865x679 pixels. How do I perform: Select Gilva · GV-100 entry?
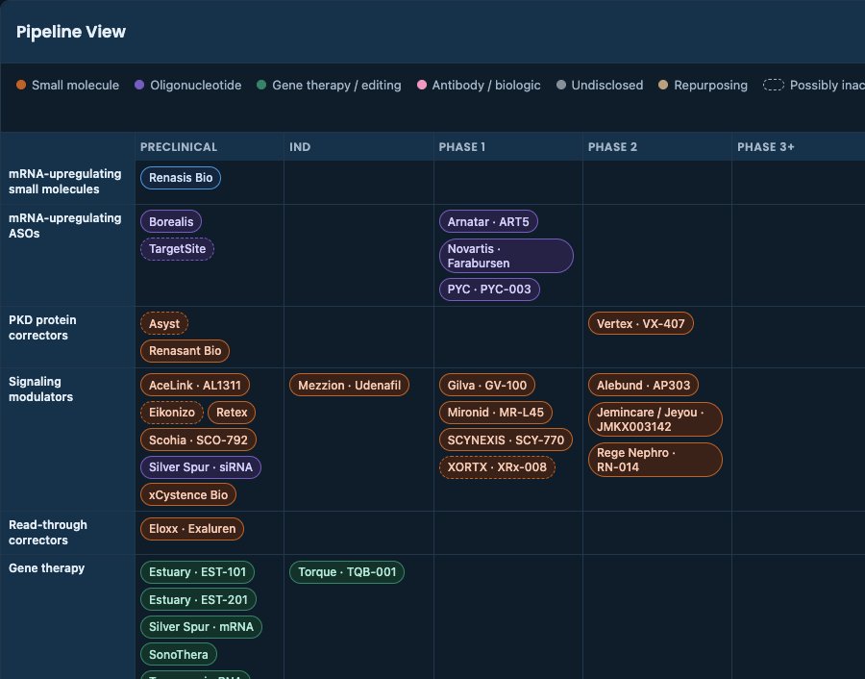(x=487, y=386)
